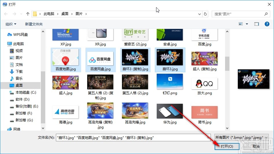Expand the chevron after 图片 breadcrumb
Image resolution: width=274 pixels, height=154 pixels.
pyautogui.click(x=86, y=14)
